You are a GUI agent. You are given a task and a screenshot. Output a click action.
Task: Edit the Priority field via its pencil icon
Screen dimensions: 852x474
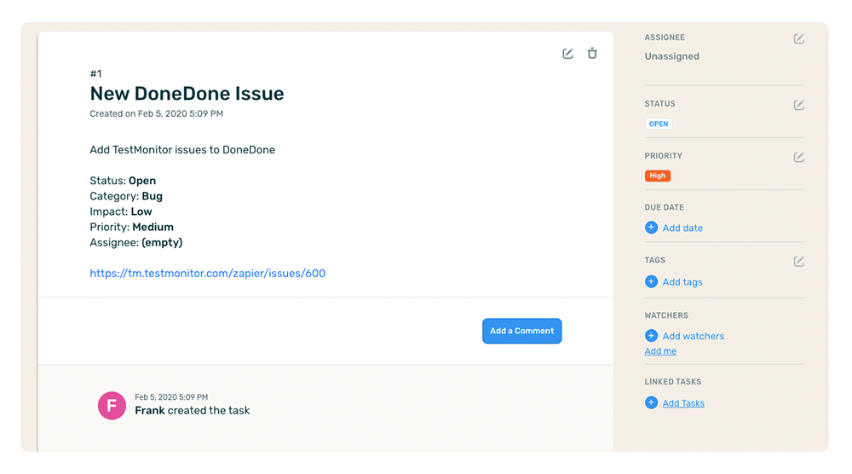[799, 157]
